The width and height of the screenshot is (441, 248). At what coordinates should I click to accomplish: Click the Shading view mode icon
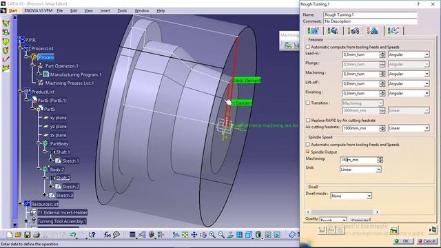[x=258, y=234]
